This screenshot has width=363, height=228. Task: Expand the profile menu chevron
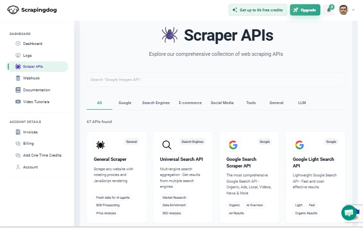click(x=353, y=10)
